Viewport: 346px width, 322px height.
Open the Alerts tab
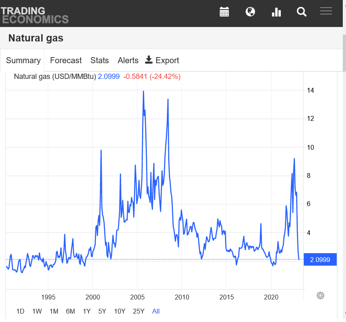[128, 60]
